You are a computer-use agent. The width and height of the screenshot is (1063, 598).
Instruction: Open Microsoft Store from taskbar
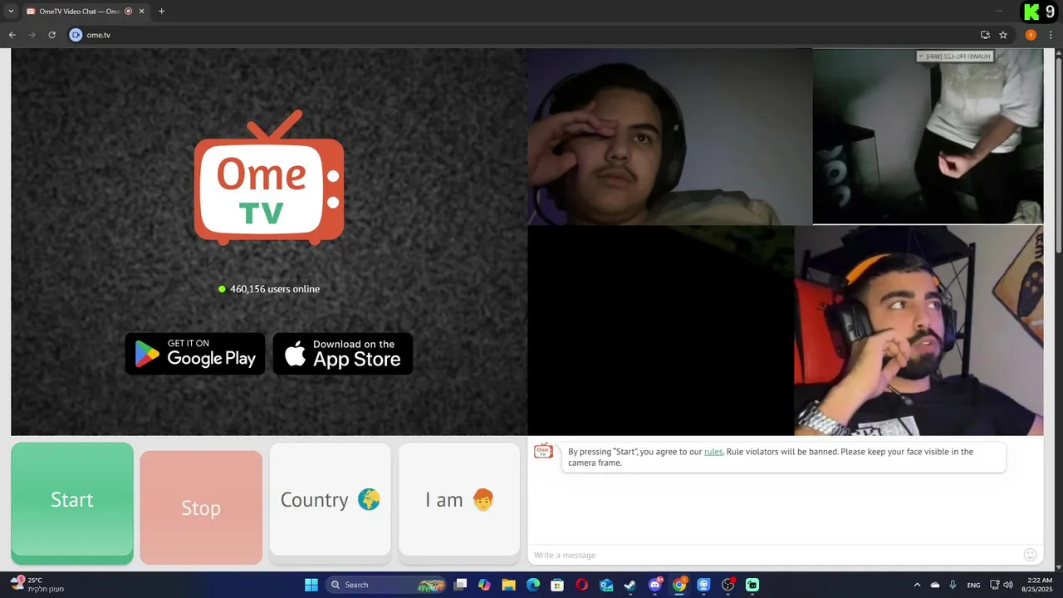pos(557,585)
